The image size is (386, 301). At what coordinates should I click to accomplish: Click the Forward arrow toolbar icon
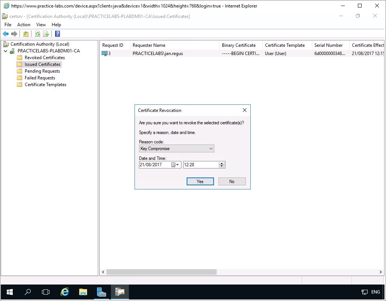(14, 34)
